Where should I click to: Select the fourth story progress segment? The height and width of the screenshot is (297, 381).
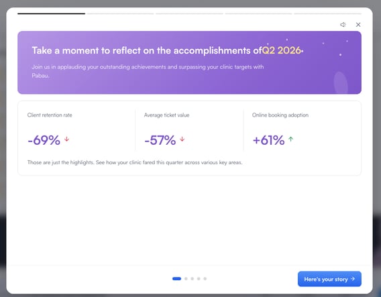[258, 13]
